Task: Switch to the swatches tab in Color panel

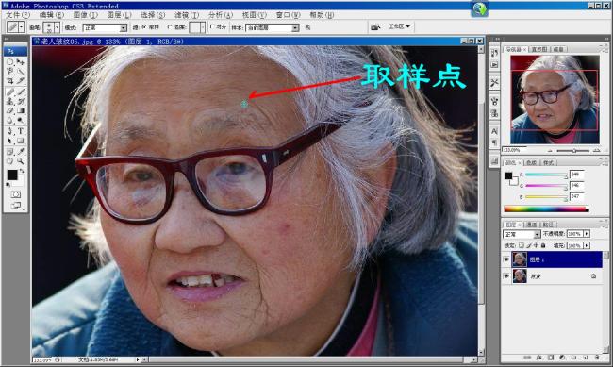Action: click(532, 162)
